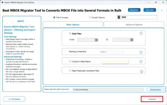The width and height of the screenshot is (167, 105).
Task: Open the To date calendar picker
Action: (x=132, y=40)
